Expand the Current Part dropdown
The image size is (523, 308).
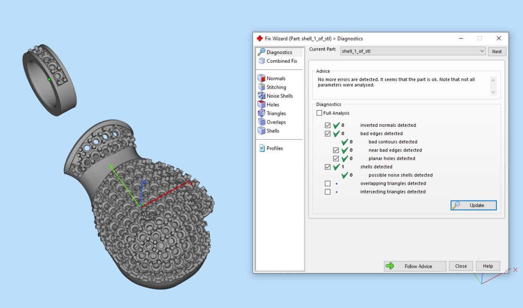click(482, 51)
